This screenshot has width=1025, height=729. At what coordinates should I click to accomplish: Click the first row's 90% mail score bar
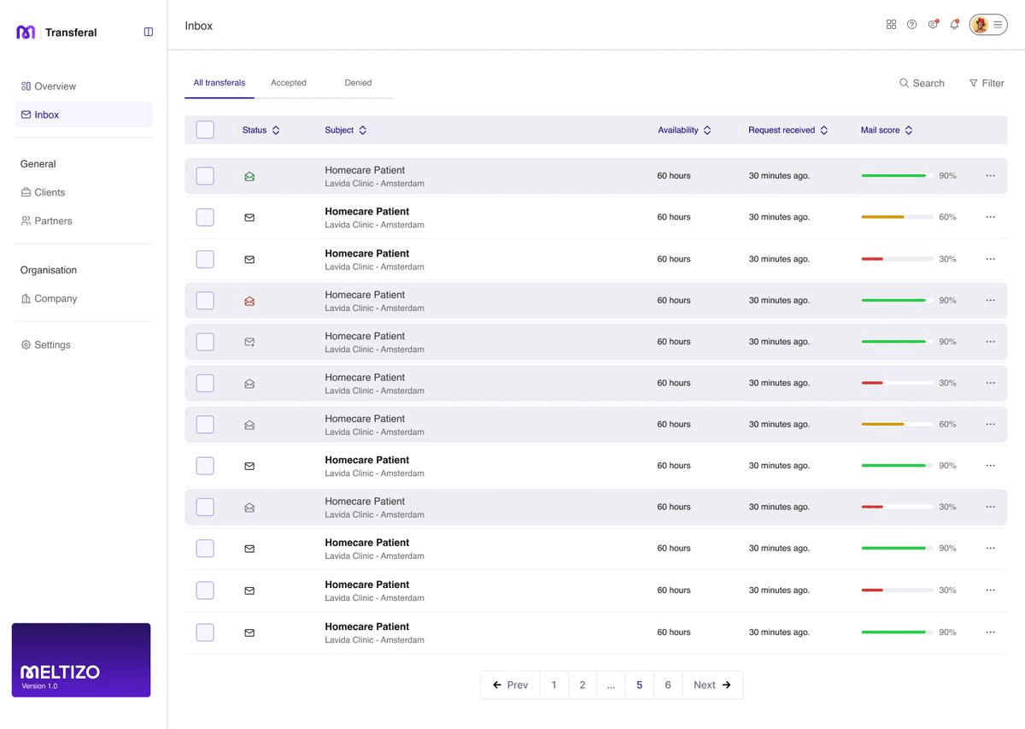pos(893,176)
